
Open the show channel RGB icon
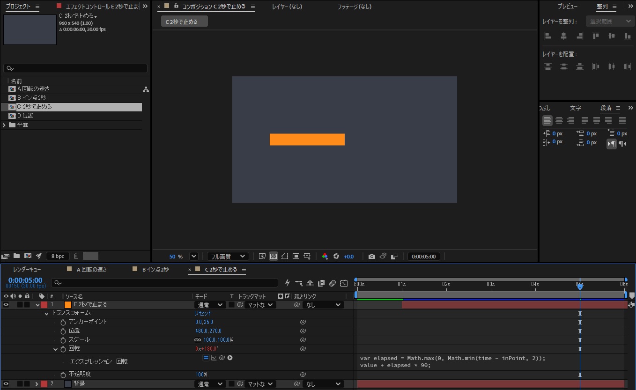[325, 256]
